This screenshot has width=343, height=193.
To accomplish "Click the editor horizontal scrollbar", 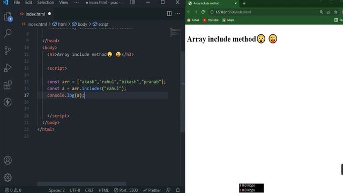I will 81,184.
